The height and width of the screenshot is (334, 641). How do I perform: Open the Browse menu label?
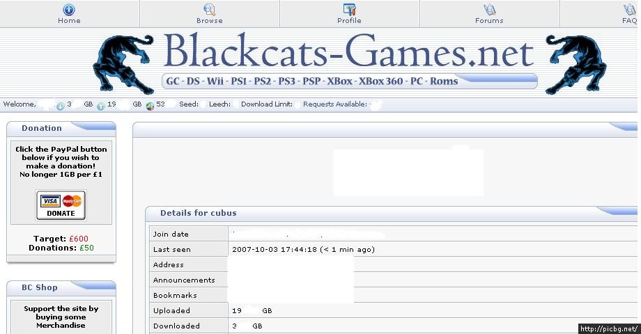[x=209, y=20]
